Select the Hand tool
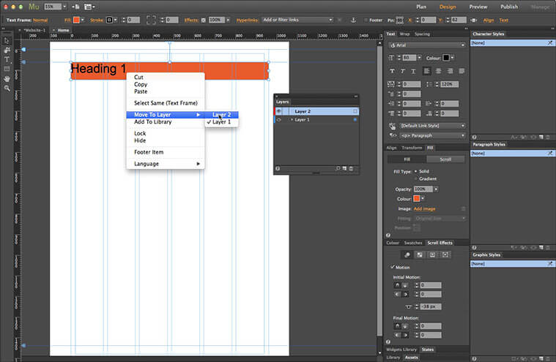556x362 pixels. [7, 78]
